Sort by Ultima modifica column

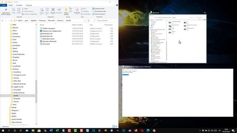point(77,25)
